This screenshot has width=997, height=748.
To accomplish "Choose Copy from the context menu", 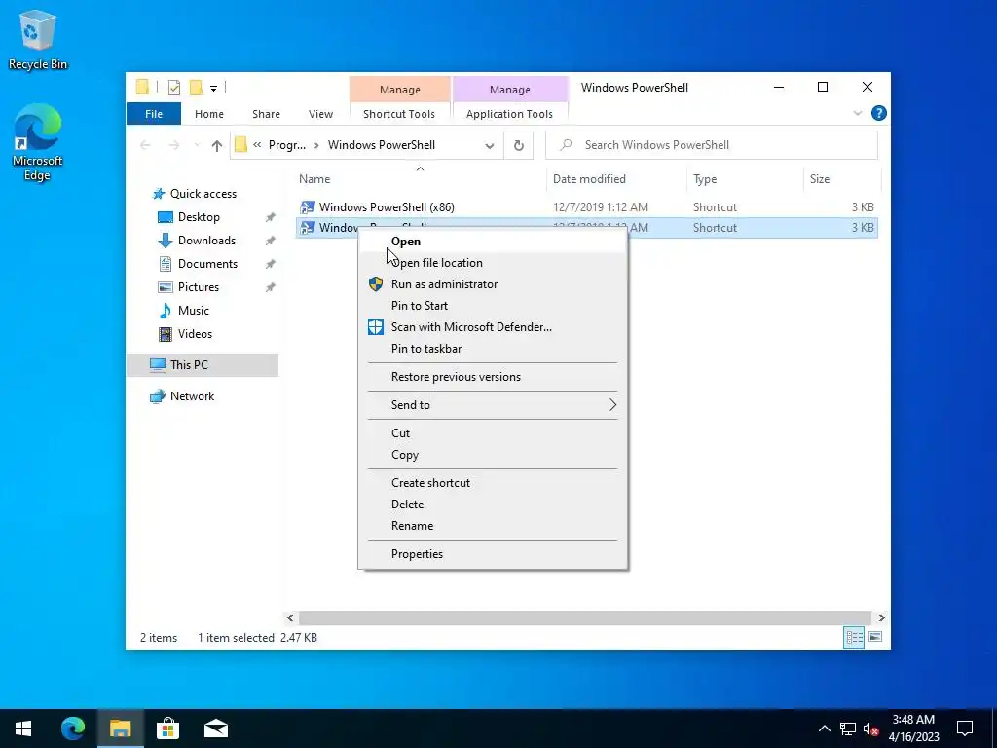I will tap(493, 455).
